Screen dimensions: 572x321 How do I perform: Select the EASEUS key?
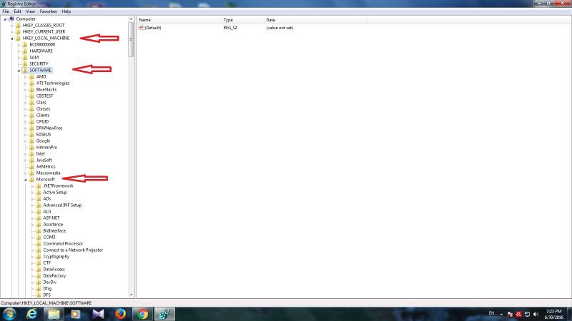pyautogui.click(x=44, y=135)
